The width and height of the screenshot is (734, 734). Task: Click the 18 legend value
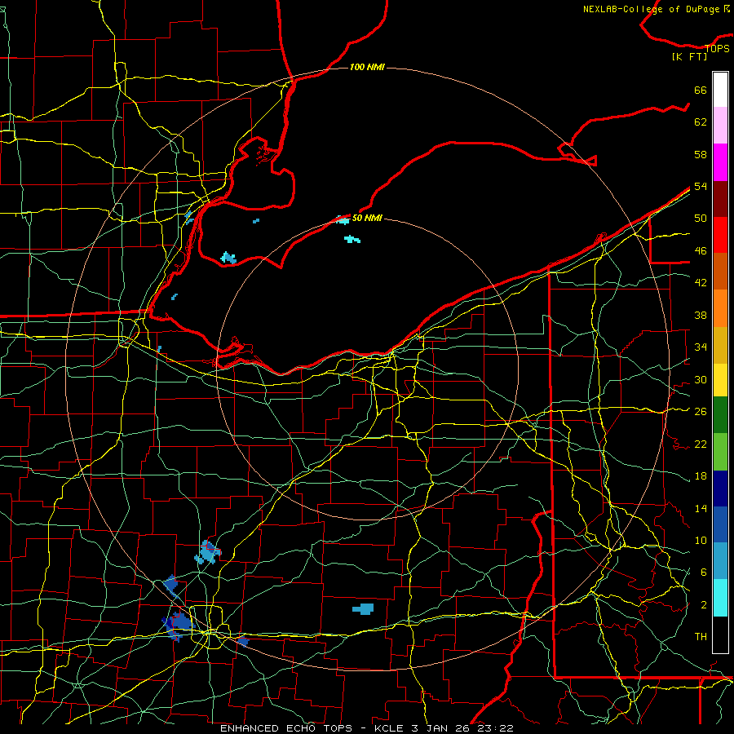pos(701,476)
